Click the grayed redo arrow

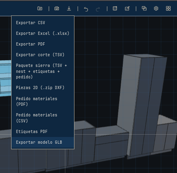[98, 9]
